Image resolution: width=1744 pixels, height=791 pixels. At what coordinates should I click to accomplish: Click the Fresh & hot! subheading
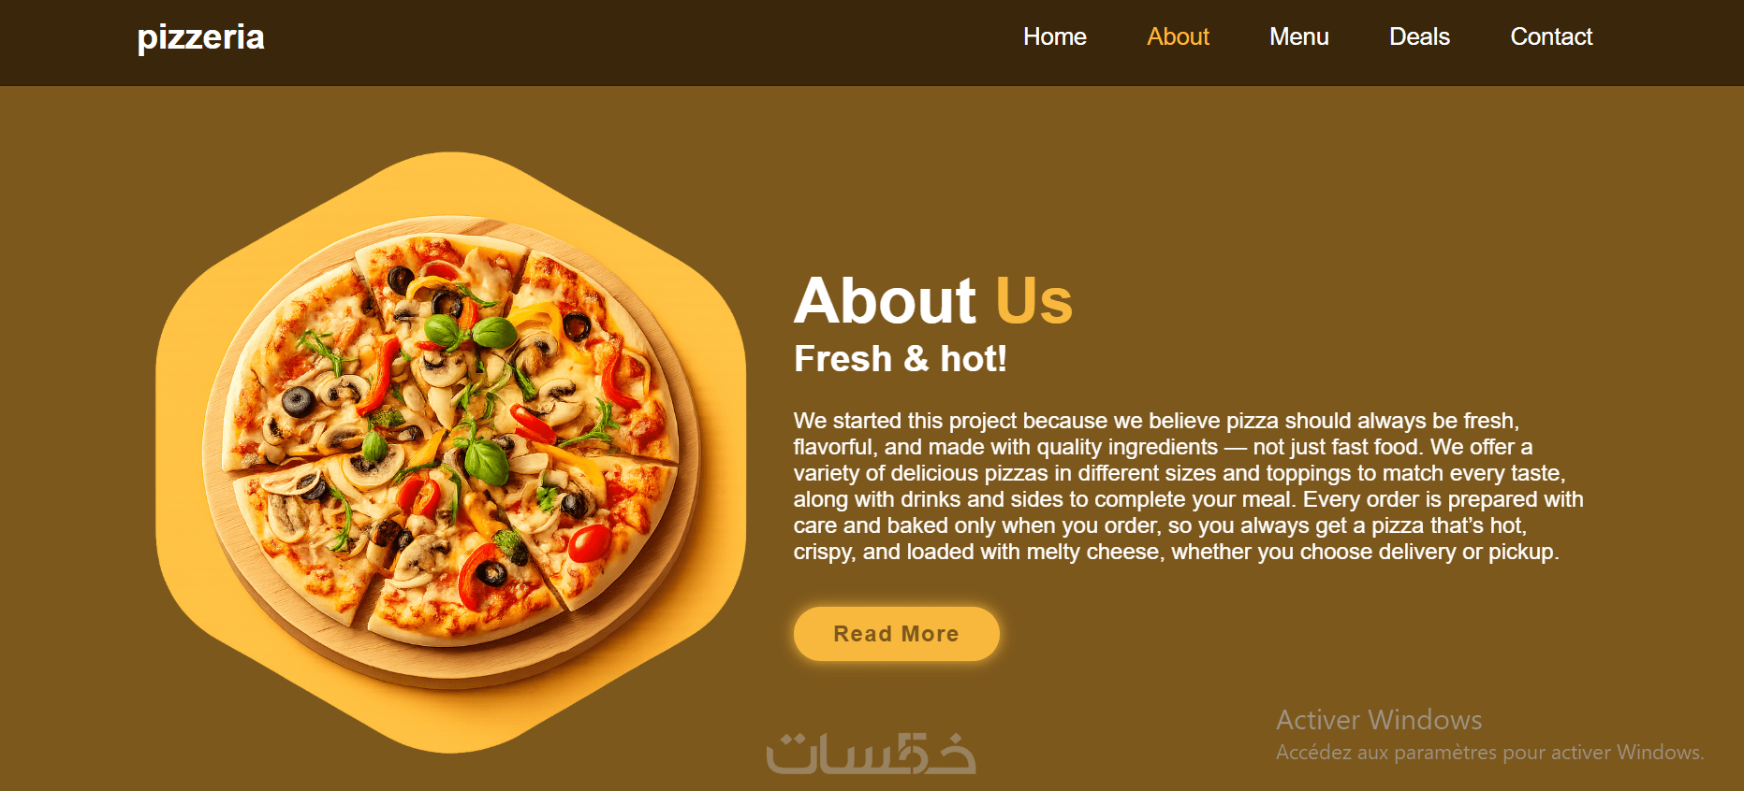click(900, 359)
